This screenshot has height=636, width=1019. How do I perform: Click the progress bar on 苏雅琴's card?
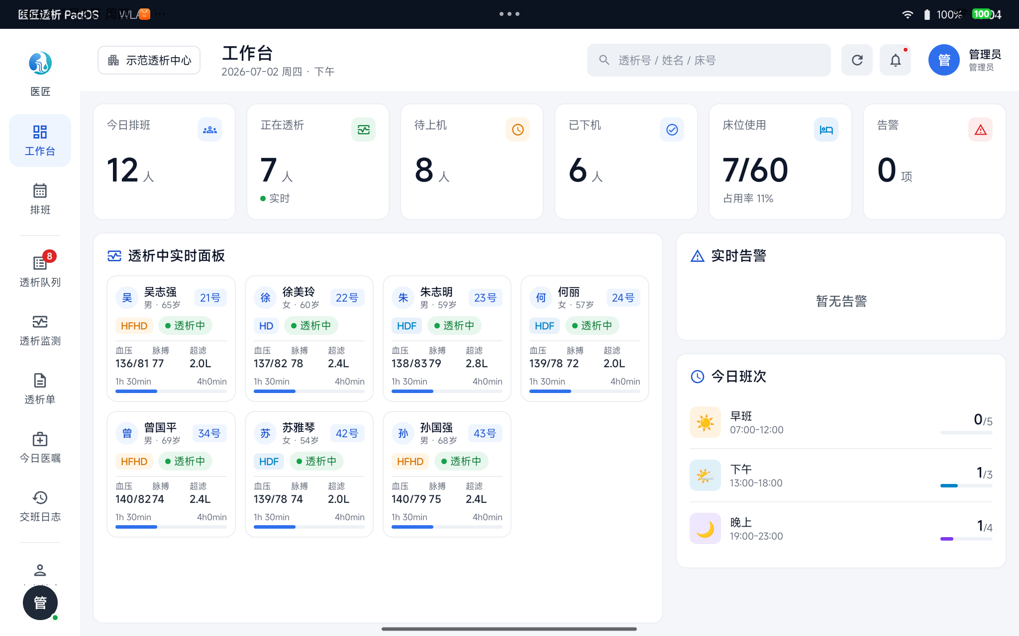coord(309,527)
